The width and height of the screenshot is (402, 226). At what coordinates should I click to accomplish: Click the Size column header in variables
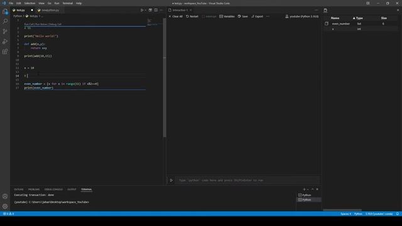point(384,18)
